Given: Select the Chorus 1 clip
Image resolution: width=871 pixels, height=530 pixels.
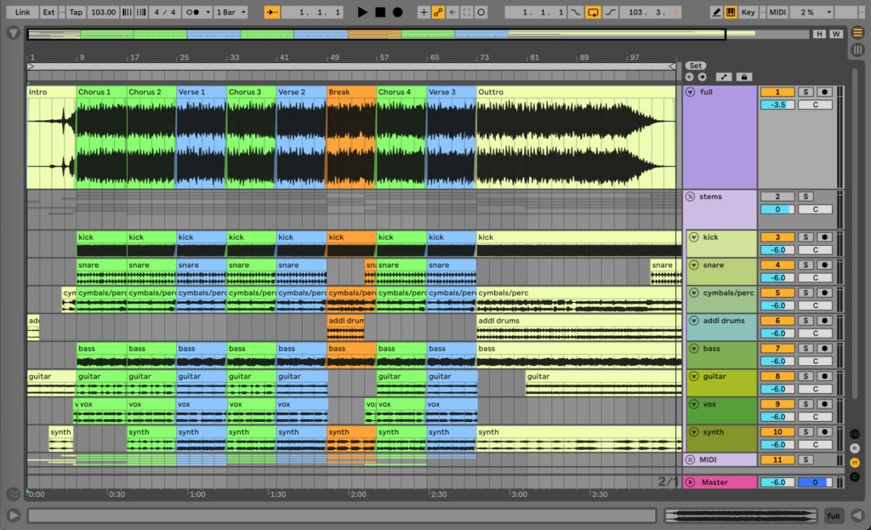Looking at the screenshot, I should coord(101,137).
